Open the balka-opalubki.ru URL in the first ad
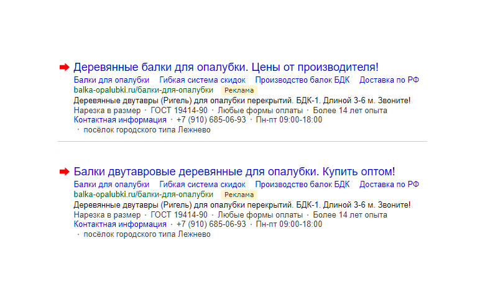The height and width of the screenshot is (299, 485). click(x=143, y=90)
